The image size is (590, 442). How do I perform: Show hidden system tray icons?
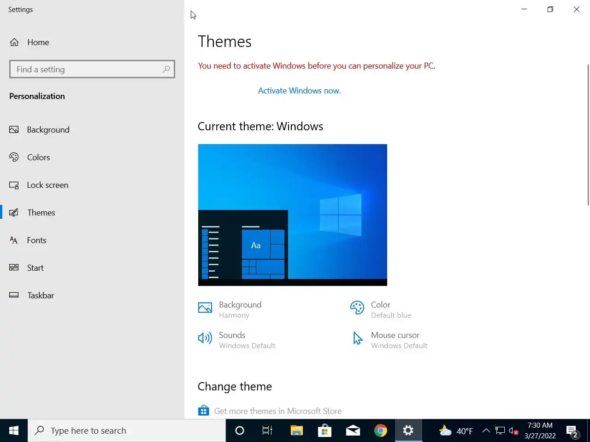pos(486,430)
